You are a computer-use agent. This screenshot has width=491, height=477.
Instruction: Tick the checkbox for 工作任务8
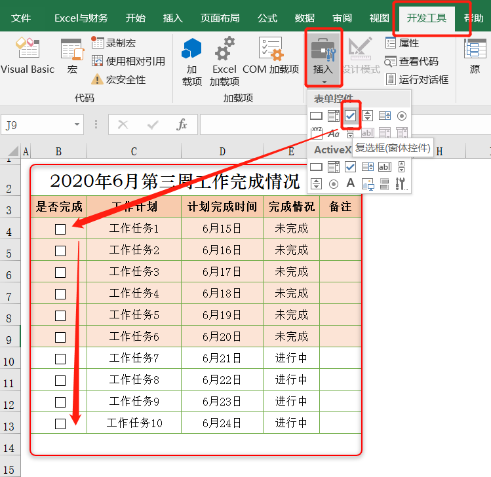click(x=60, y=380)
